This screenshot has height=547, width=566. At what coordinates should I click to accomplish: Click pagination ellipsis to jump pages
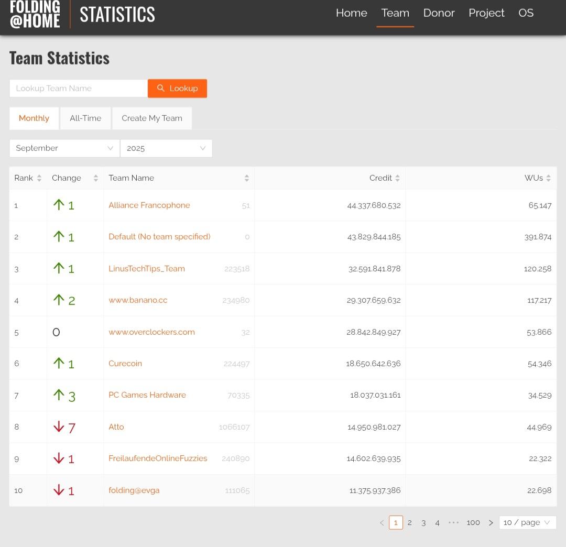tap(453, 522)
